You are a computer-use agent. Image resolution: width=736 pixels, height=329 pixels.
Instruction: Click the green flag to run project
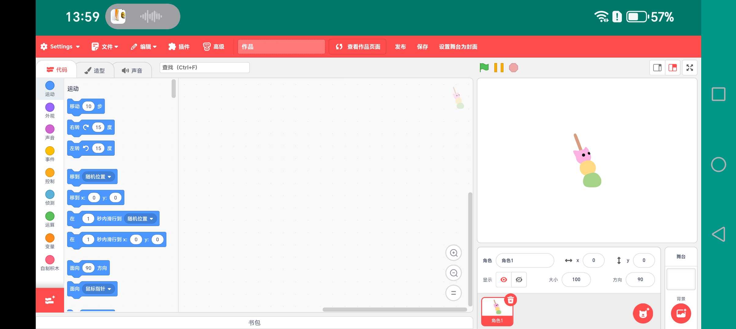(x=484, y=67)
